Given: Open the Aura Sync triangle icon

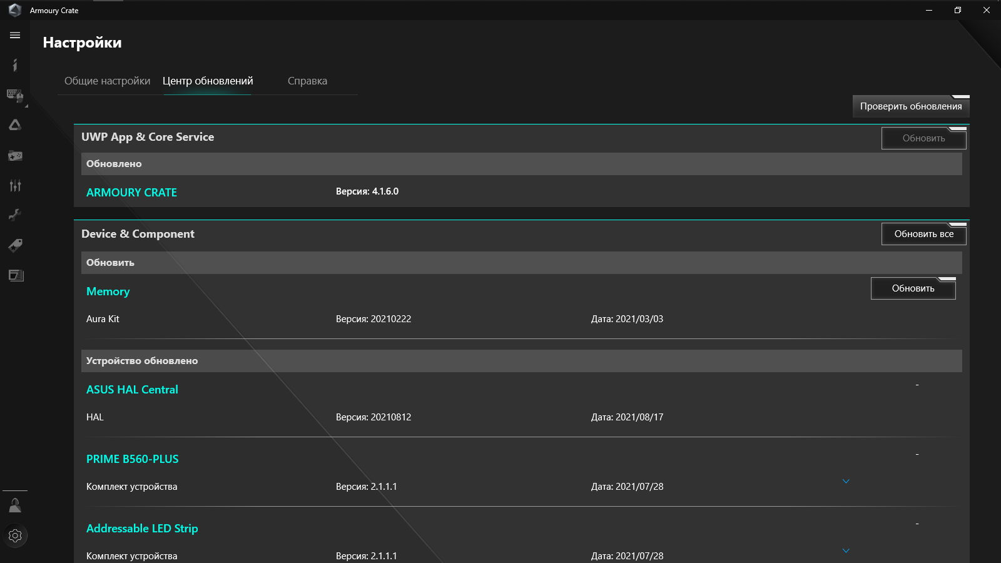Looking at the screenshot, I should (15, 125).
